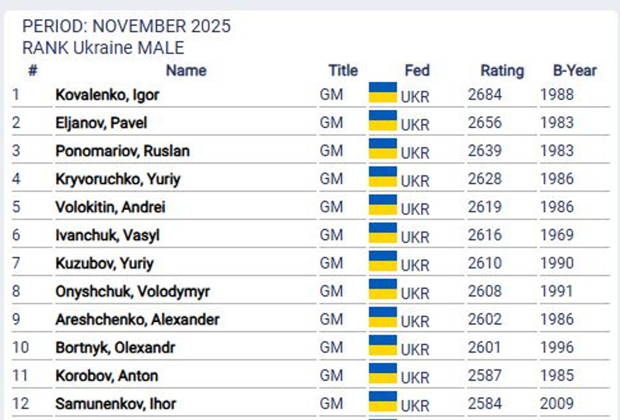Click the B-Year column header
The image size is (620, 420).
tap(575, 70)
